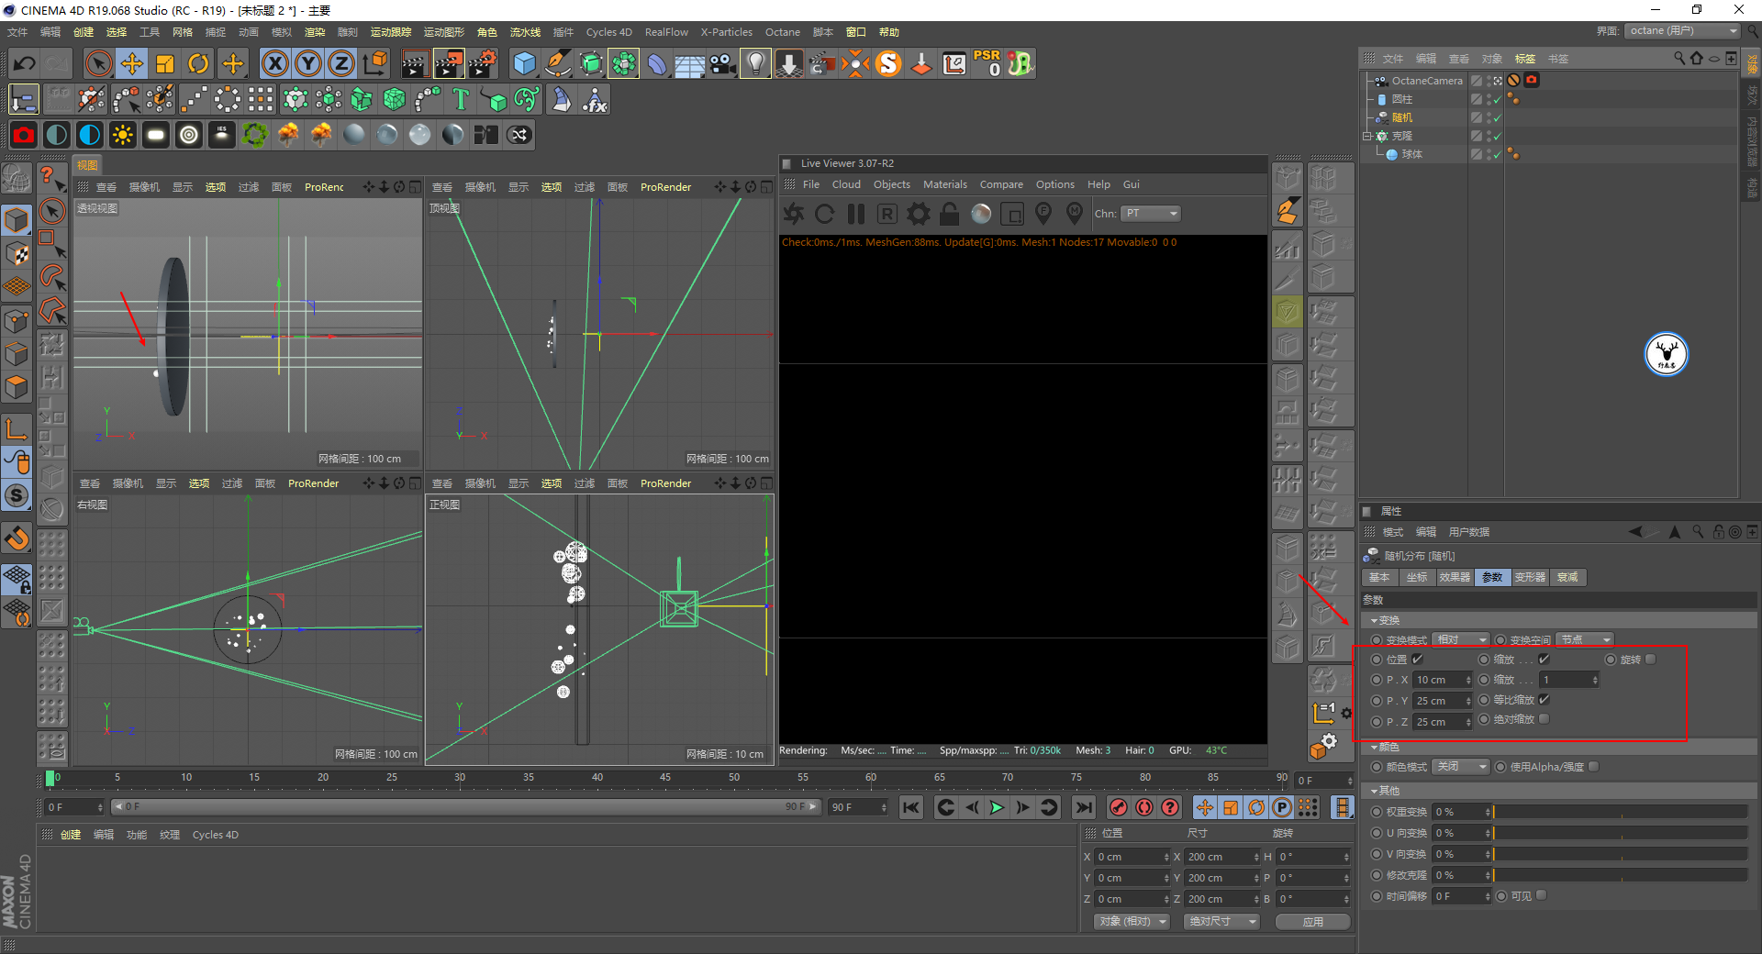The image size is (1762, 954).
Task: Click the Live Viewer settings gear icon
Action: pos(918,214)
